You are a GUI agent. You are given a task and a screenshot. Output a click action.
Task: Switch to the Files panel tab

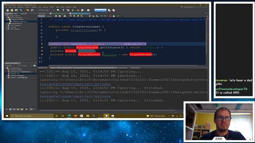(16, 14)
